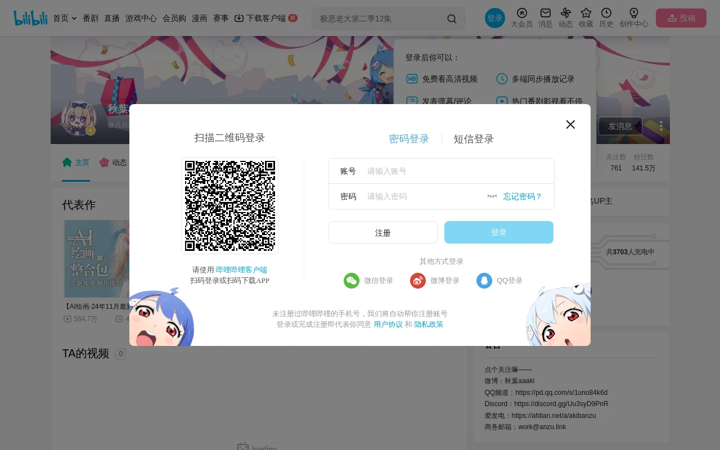The width and height of the screenshot is (720, 450).
Task: Sign in with the WeChat 微信登录 icon
Action: (352, 280)
